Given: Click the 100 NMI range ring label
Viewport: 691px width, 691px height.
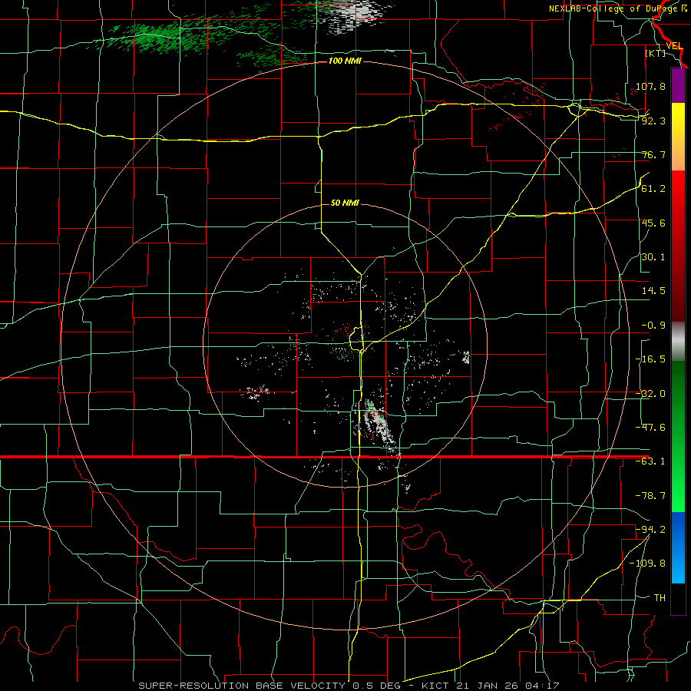Looking at the screenshot, I should pos(345,61).
